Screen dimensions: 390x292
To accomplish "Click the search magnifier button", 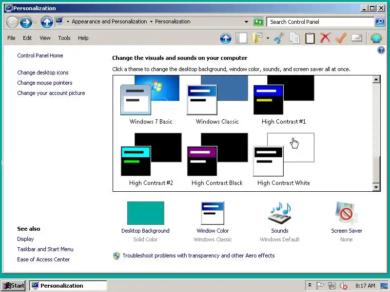I will [380, 22].
